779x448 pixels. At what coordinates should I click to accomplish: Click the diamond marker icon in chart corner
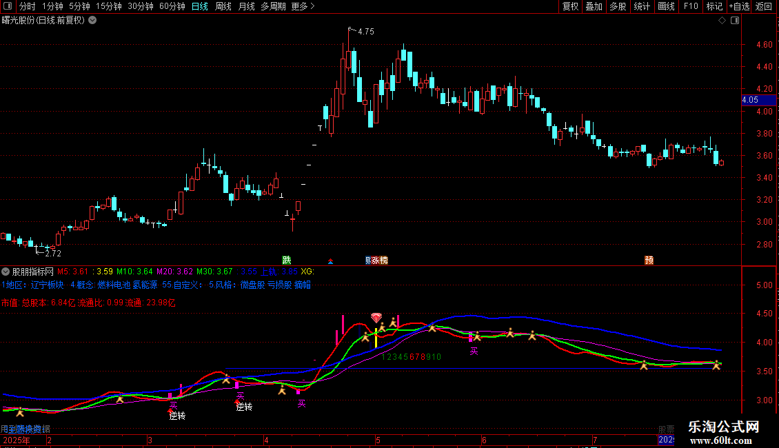click(722, 21)
